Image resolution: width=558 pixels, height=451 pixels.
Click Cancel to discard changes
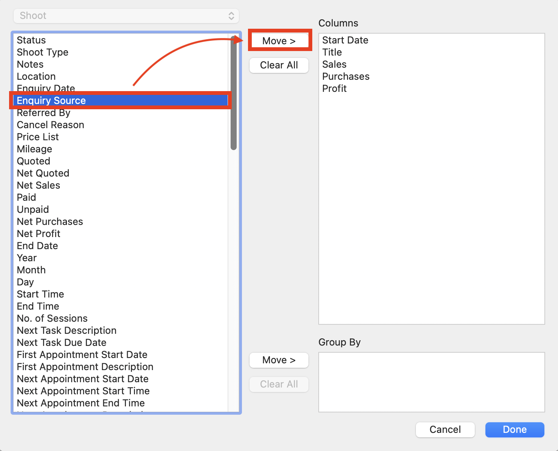pos(445,429)
